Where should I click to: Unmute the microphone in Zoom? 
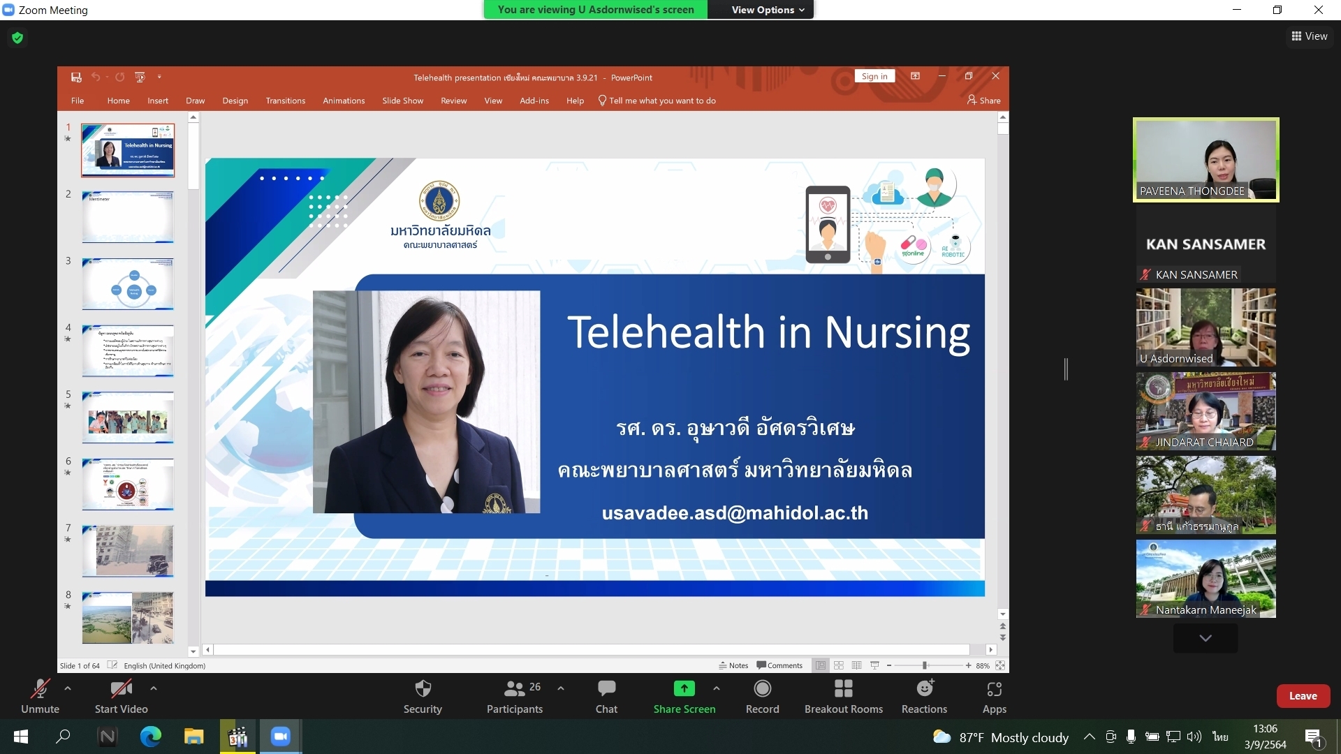[x=40, y=696]
